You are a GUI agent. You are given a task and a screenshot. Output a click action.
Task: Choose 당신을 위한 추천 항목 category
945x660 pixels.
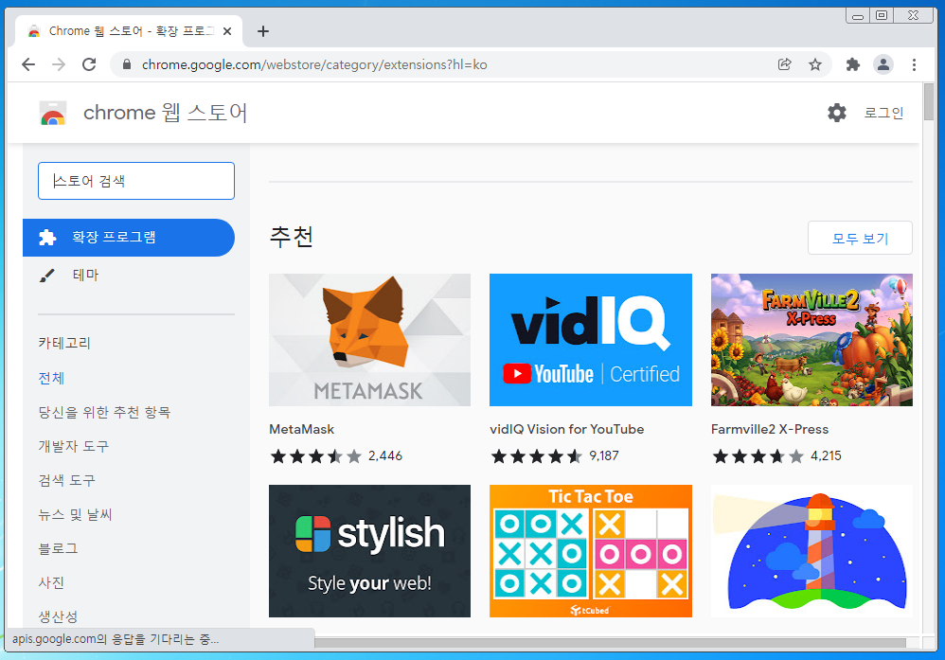104,412
